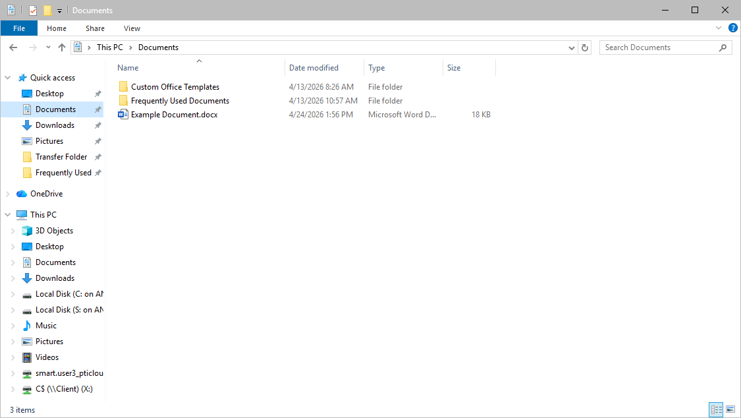Image resolution: width=741 pixels, height=418 pixels.
Task: Select the Music note icon
Action: [x=27, y=325]
